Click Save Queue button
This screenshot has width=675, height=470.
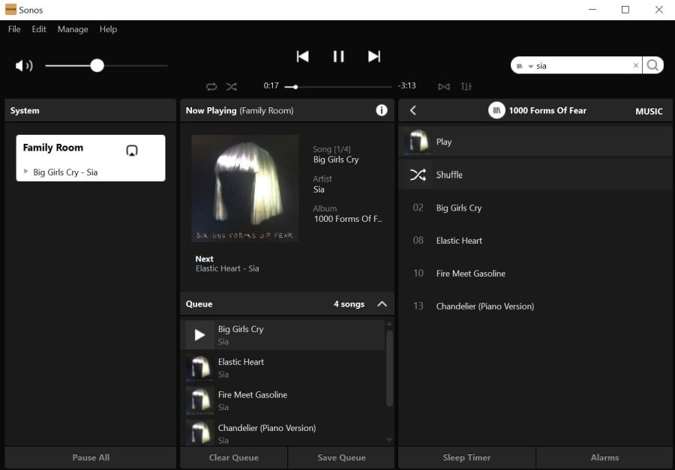tap(341, 457)
